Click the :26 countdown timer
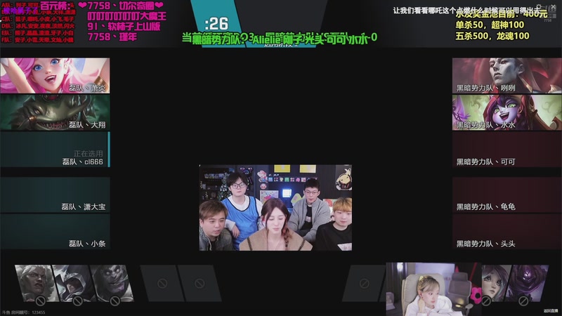Image resolution: width=562 pixels, height=316 pixels. [216, 24]
